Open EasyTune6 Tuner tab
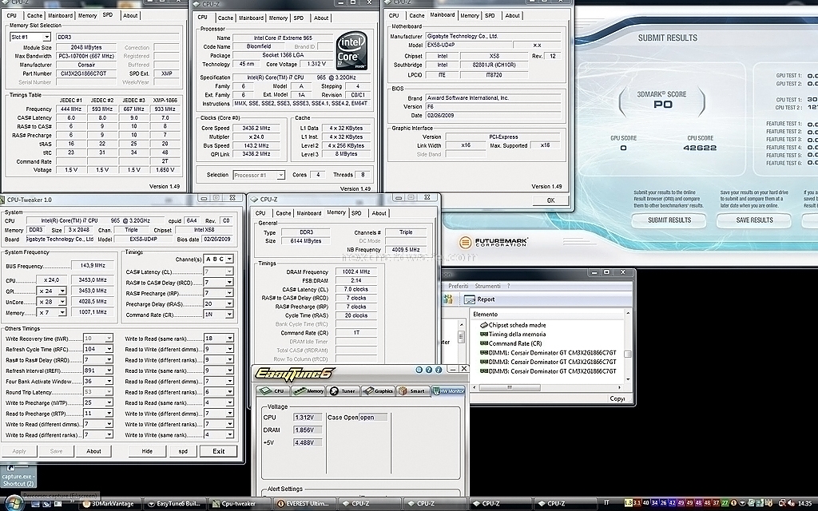The width and height of the screenshot is (818, 511). 343,390
